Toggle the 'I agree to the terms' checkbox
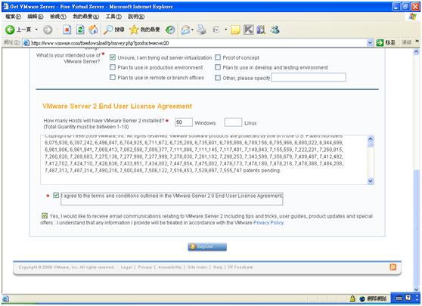Image resolution: width=422 pixels, height=306 pixels. pyautogui.click(x=56, y=195)
